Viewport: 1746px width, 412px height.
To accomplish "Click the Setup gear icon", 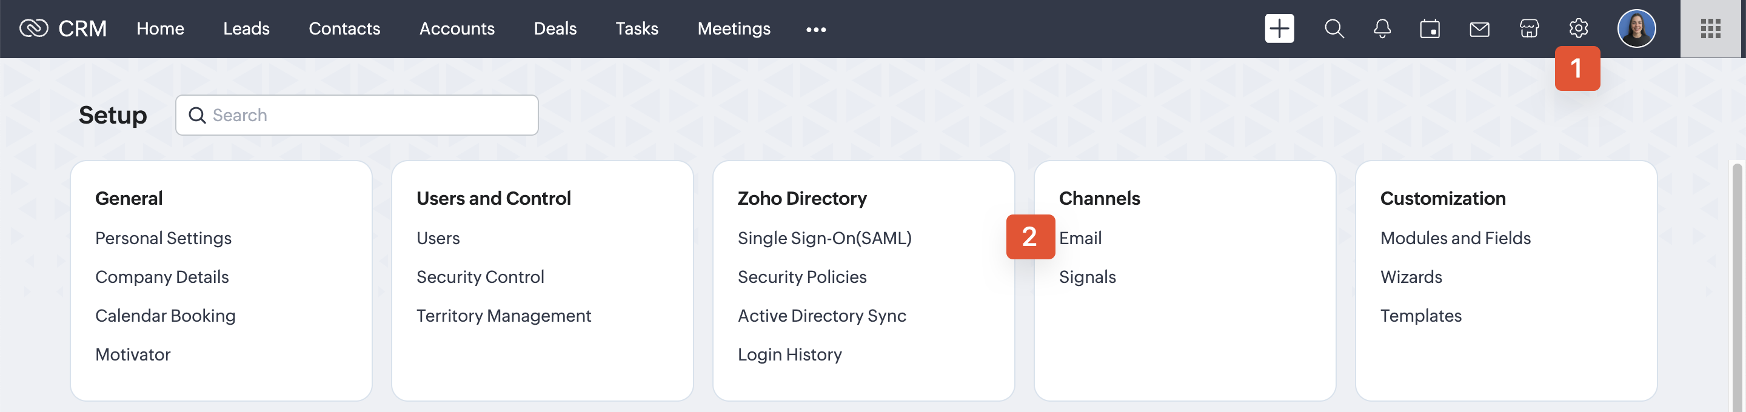I will tap(1578, 28).
